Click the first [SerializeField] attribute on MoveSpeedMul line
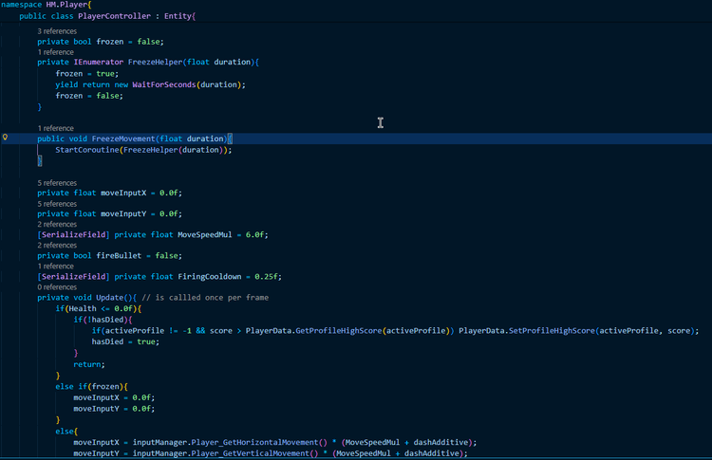Viewport: 712px width, 460px height. (x=73, y=235)
